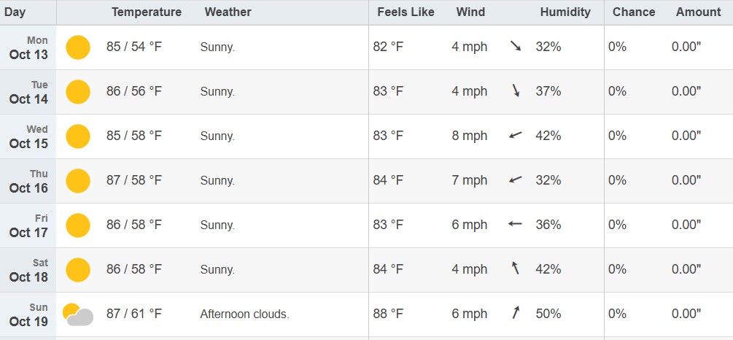Click the wind direction arrow for Sun Oct 19
The width and height of the screenshot is (733, 340).
(516, 314)
